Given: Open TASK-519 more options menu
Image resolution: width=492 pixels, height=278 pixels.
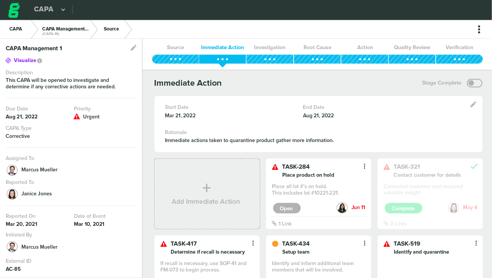Looking at the screenshot, I should coord(476,243).
